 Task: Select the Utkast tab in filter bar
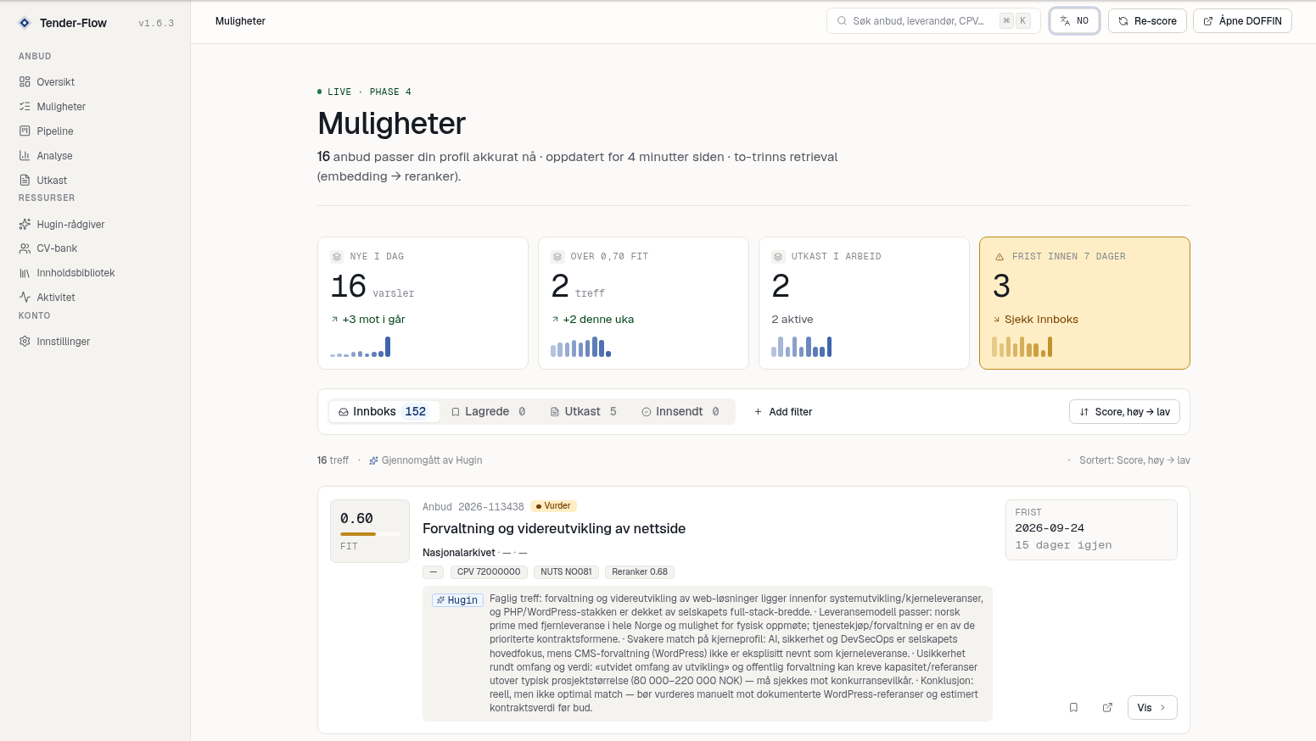(584, 412)
